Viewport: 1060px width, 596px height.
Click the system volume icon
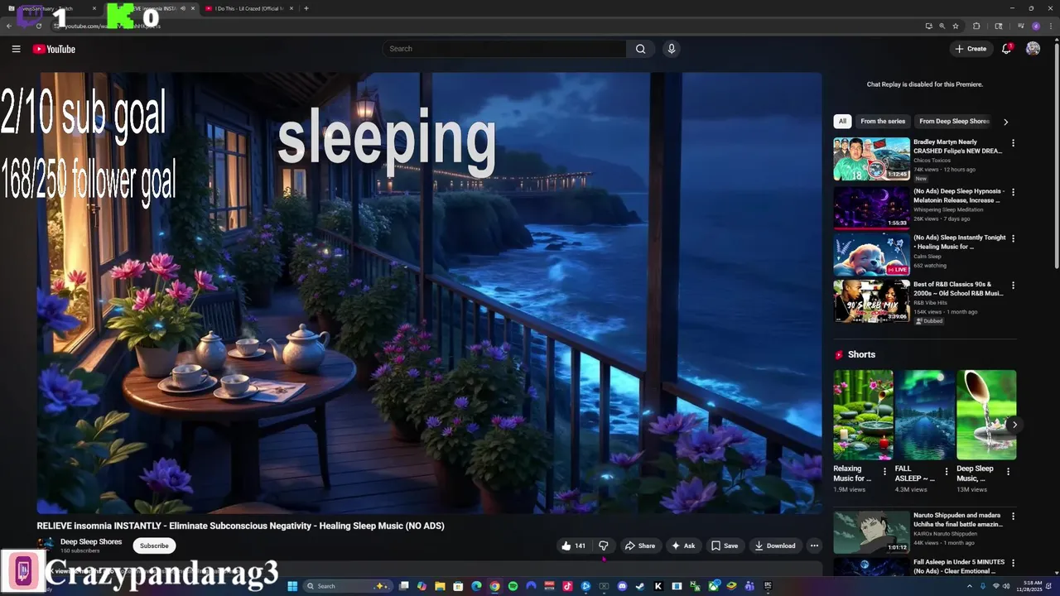[1007, 586]
